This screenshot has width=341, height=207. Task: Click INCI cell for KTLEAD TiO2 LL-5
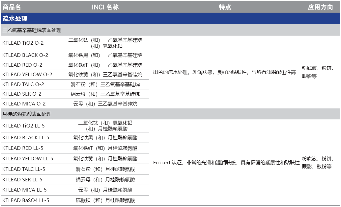pyautogui.click(x=105, y=126)
